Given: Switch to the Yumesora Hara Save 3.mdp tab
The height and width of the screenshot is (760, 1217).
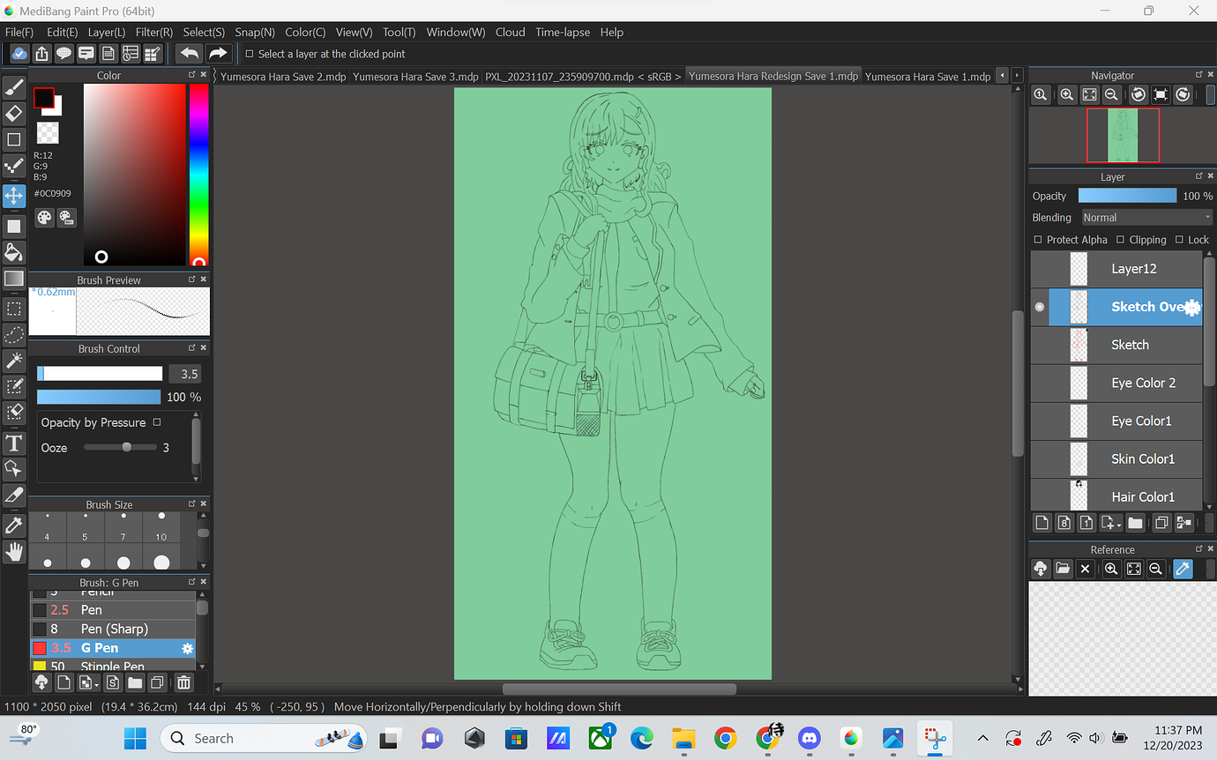Looking at the screenshot, I should (415, 76).
